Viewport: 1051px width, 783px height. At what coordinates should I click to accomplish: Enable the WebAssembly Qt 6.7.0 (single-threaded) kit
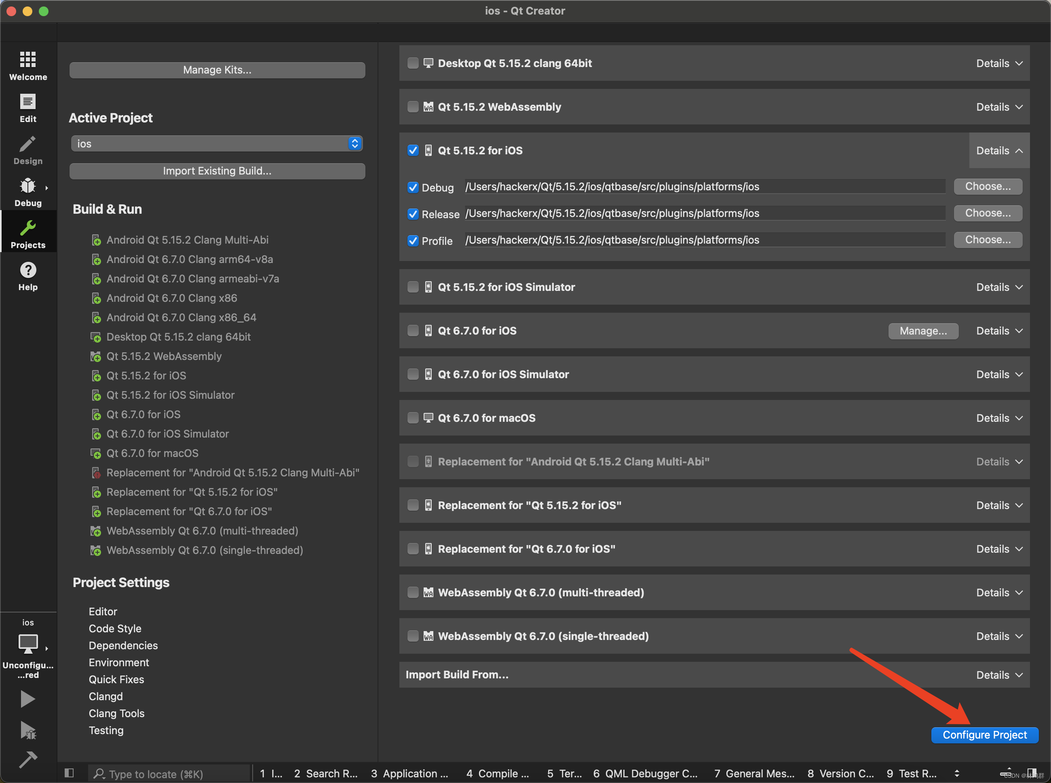click(413, 636)
